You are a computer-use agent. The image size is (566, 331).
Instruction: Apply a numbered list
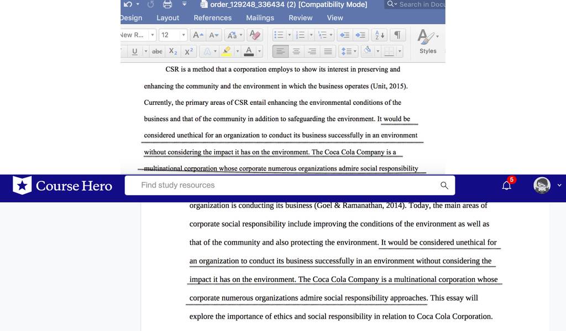click(300, 35)
